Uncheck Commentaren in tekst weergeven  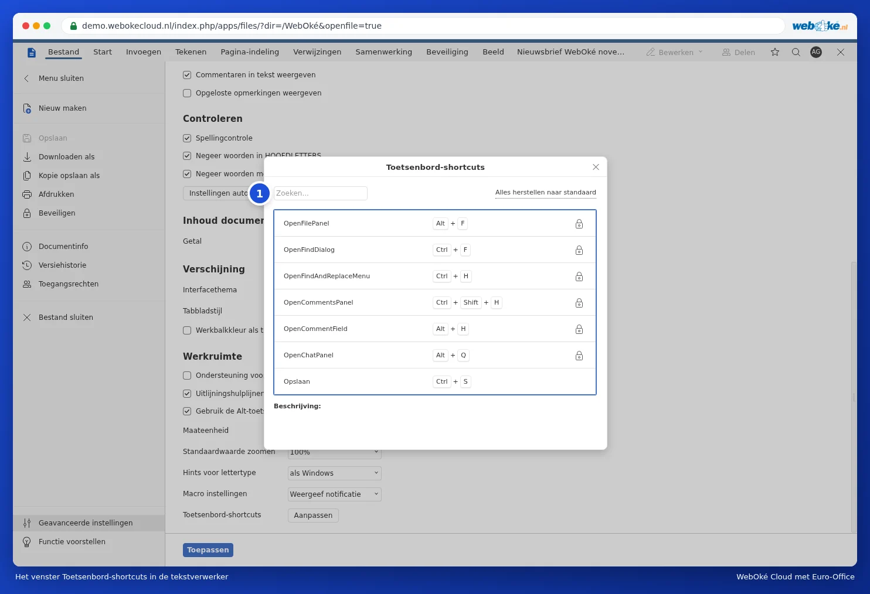click(187, 75)
